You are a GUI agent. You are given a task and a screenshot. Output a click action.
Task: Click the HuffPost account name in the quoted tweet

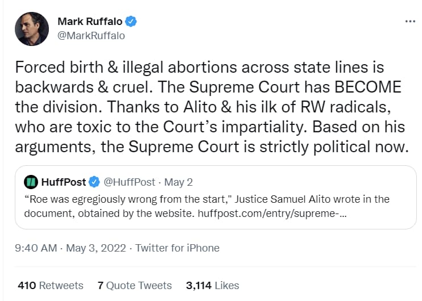click(64, 182)
